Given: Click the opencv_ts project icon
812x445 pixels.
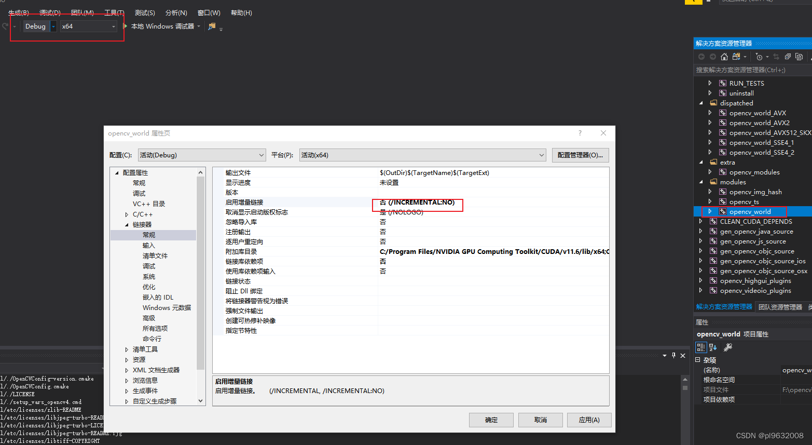Looking at the screenshot, I should pyautogui.click(x=723, y=201).
